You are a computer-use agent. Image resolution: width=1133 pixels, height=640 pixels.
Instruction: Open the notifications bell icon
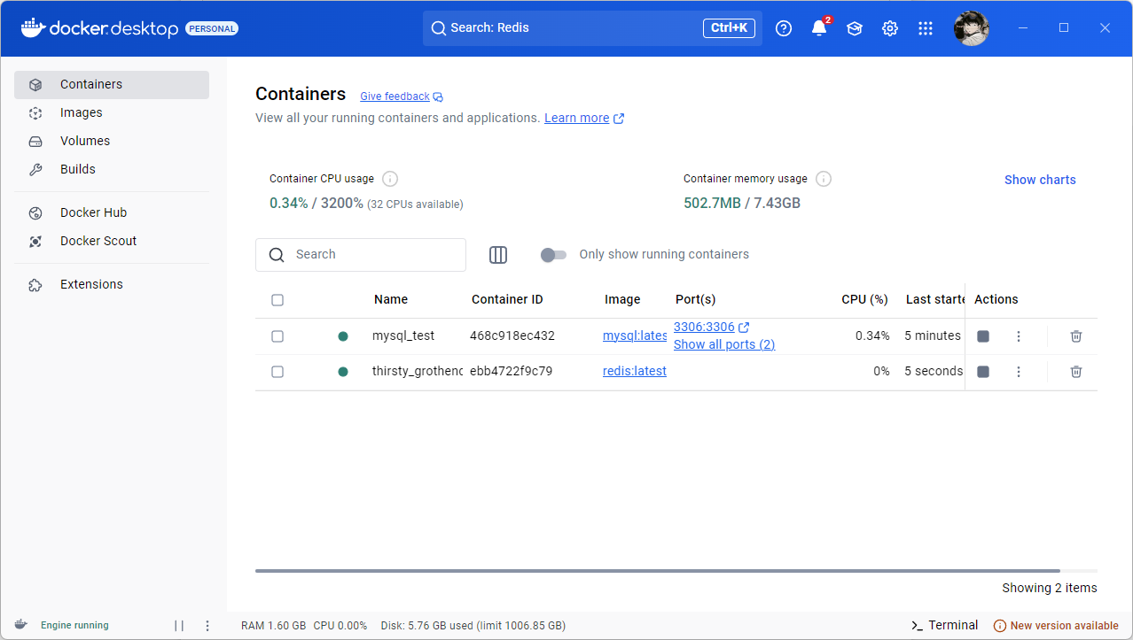point(818,28)
